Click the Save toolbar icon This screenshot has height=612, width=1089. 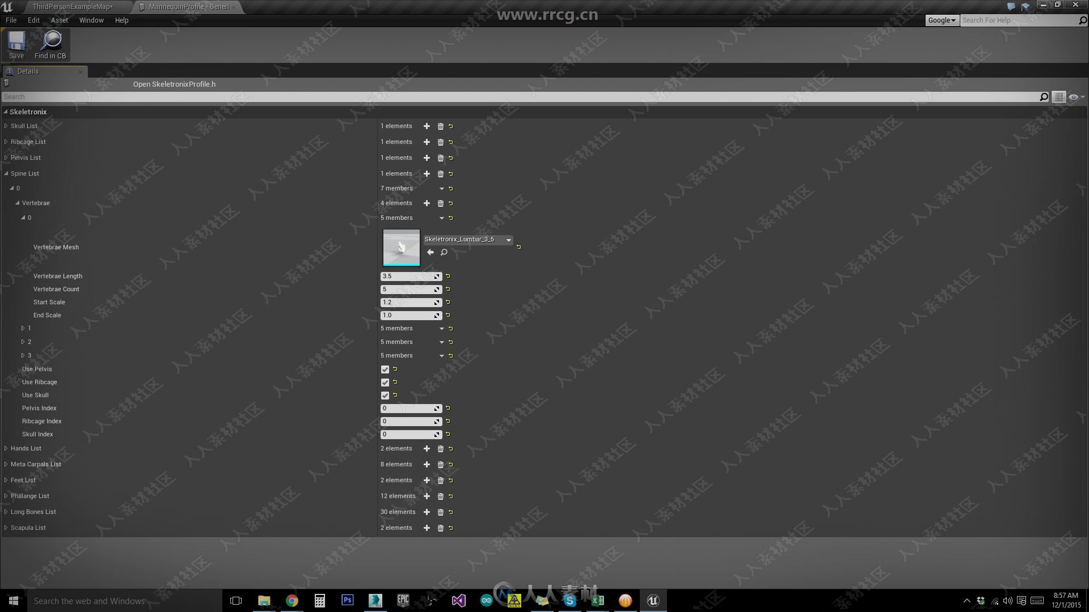[x=16, y=45]
